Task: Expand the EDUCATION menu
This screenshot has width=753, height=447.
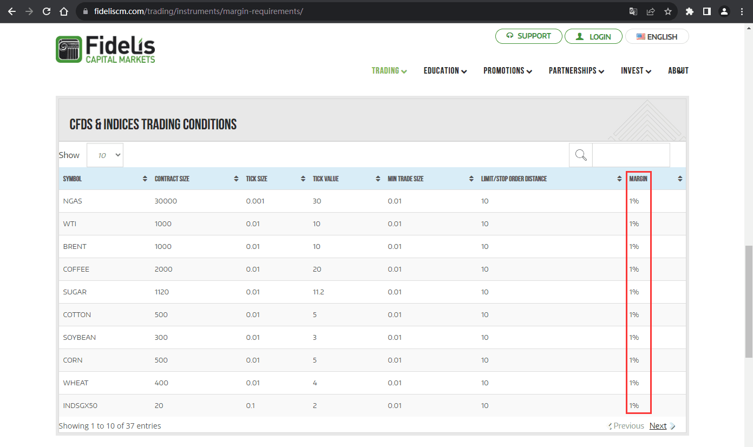Action: [445, 71]
